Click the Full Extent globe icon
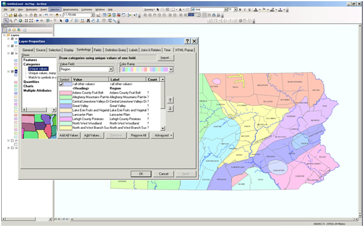The width and height of the screenshot is (364, 227). (20, 21)
